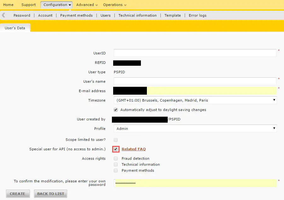Toggle automatic daylight saving adjustment checkbox

[116, 110]
